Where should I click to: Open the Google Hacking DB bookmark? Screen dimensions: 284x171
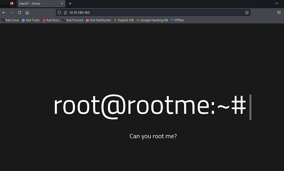point(152,20)
